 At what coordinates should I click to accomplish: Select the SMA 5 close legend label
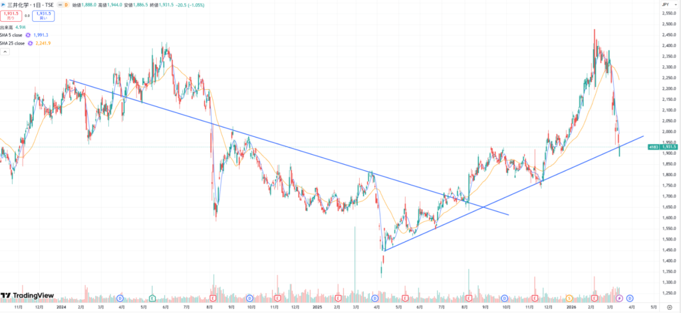[11, 35]
